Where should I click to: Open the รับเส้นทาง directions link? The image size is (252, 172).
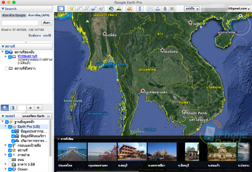click(x=34, y=36)
